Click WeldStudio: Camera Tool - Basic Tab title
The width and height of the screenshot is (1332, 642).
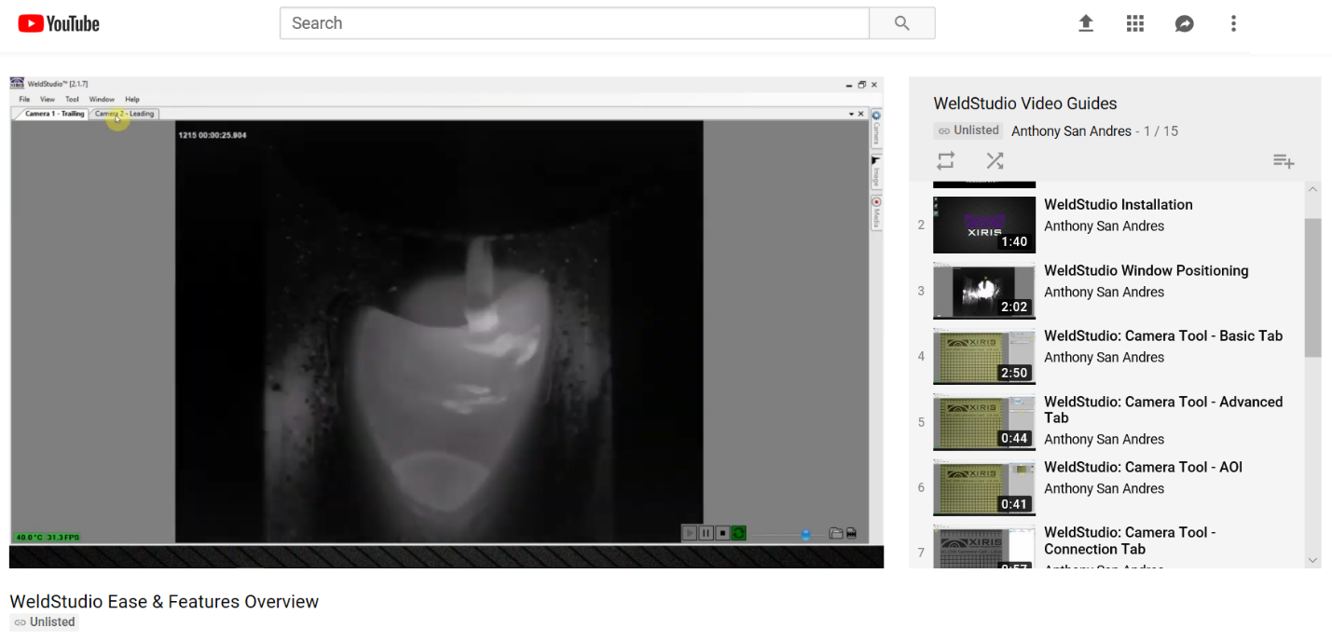[1163, 336]
